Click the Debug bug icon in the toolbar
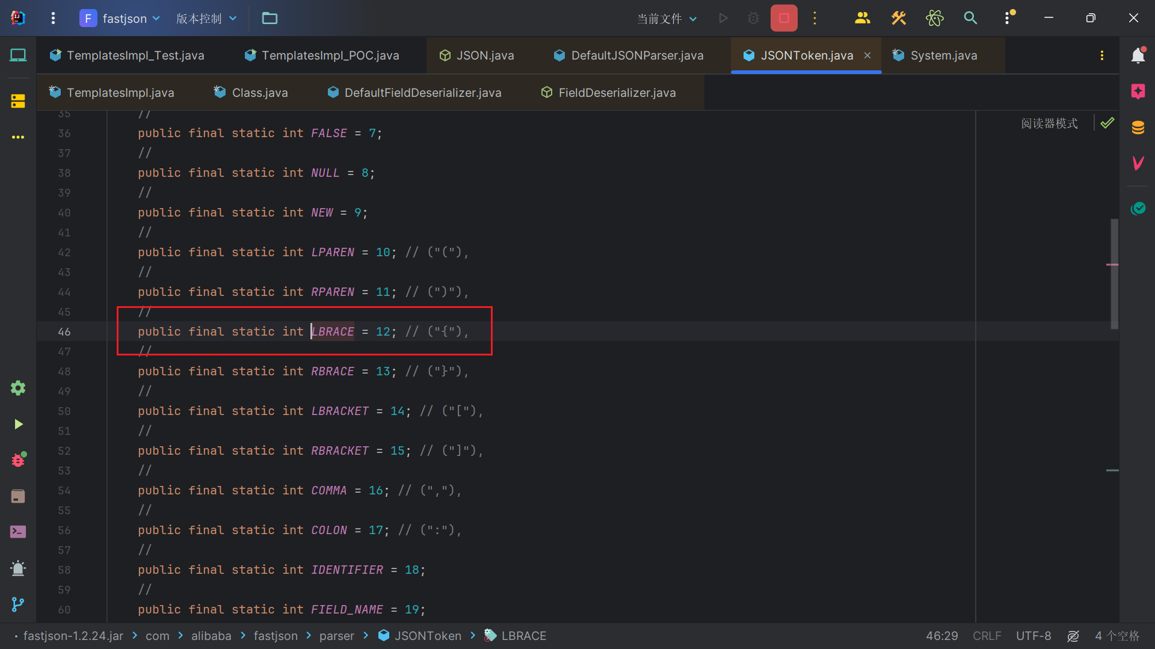Image resolution: width=1155 pixels, height=649 pixels. (753, 18)
